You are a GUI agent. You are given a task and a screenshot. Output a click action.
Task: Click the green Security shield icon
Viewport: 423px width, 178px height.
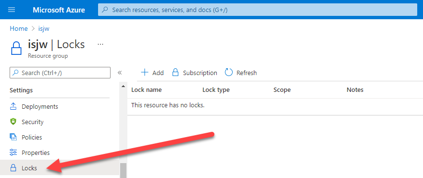tap(13, 122)
